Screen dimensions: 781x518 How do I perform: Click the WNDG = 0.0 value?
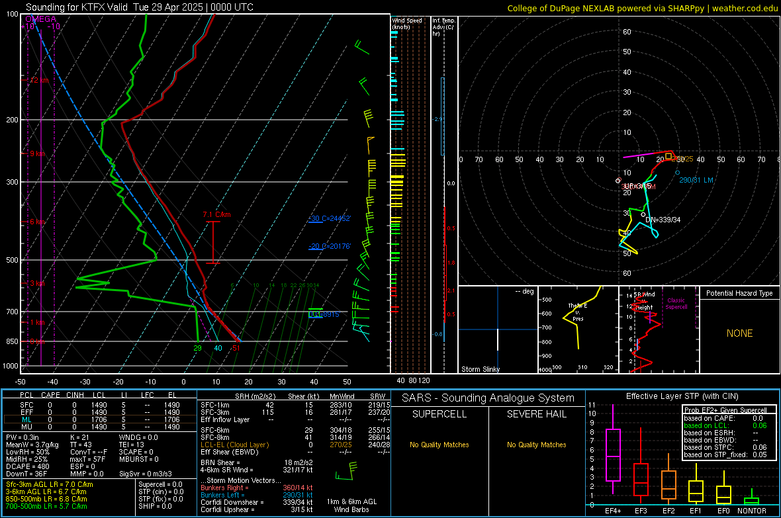coord(138,437)
